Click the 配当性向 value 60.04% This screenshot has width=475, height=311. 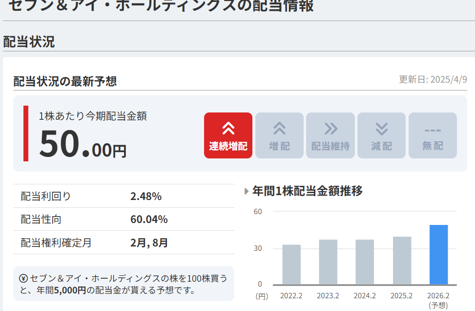point(149,220)
